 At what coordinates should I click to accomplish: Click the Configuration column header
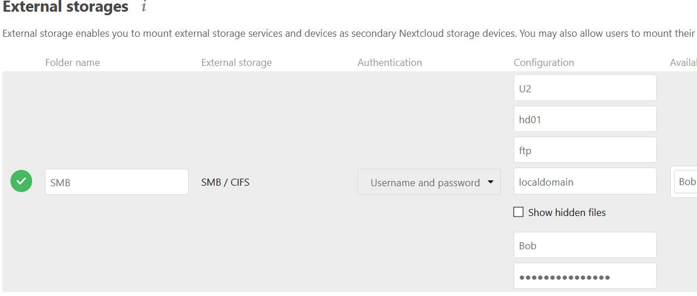tap(543, 62)
